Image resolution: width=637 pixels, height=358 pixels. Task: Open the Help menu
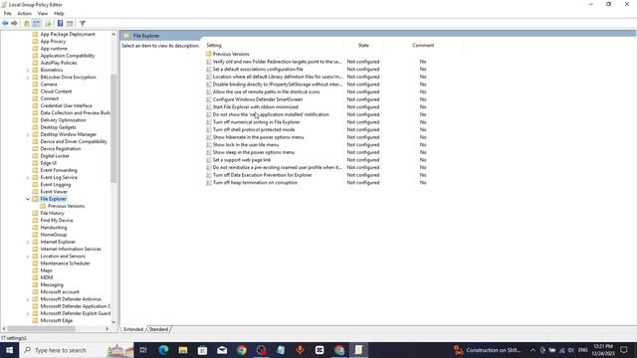pyautogui.click(x=59, y=13)
